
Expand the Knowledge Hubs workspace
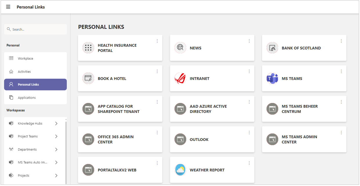pyautogui.click(x=56, y=124)
